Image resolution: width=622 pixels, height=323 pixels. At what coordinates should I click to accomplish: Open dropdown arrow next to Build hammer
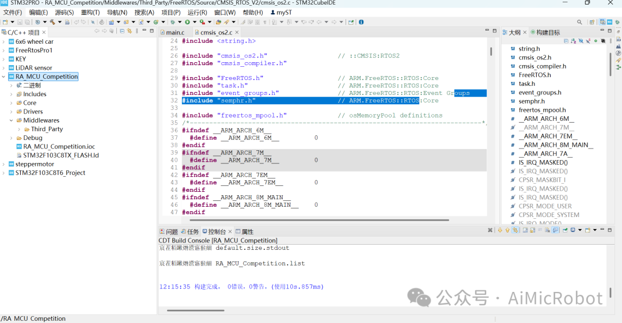coord(59,22)
